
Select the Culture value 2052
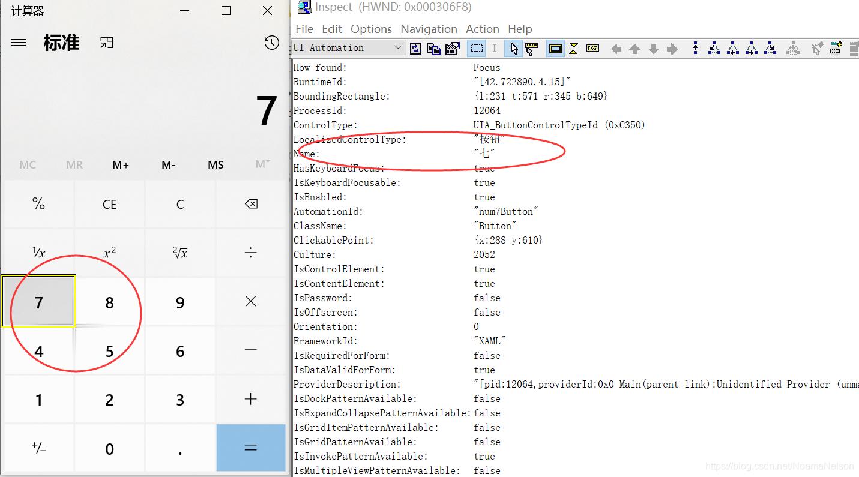tap(484, 254)
